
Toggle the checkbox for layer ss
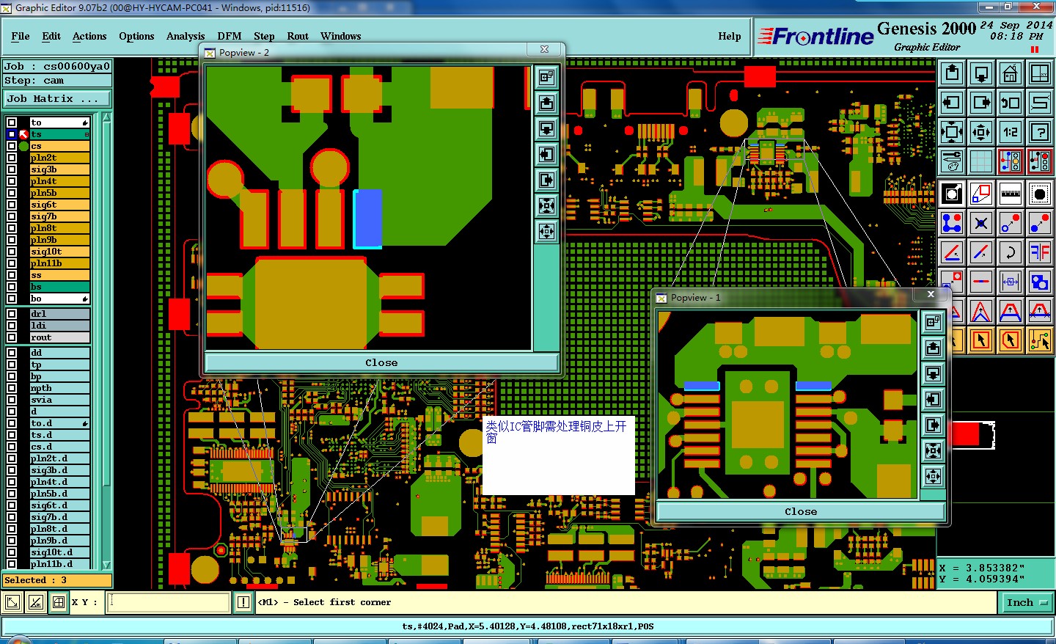(12, 275)
